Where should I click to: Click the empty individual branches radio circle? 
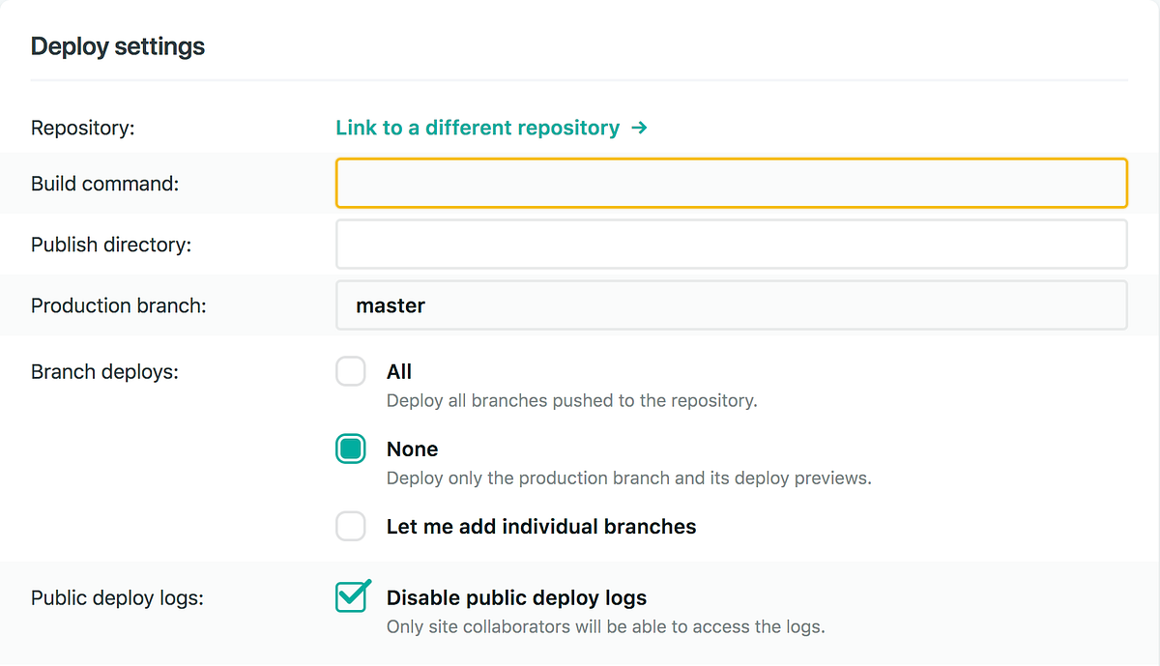(351, 526)
